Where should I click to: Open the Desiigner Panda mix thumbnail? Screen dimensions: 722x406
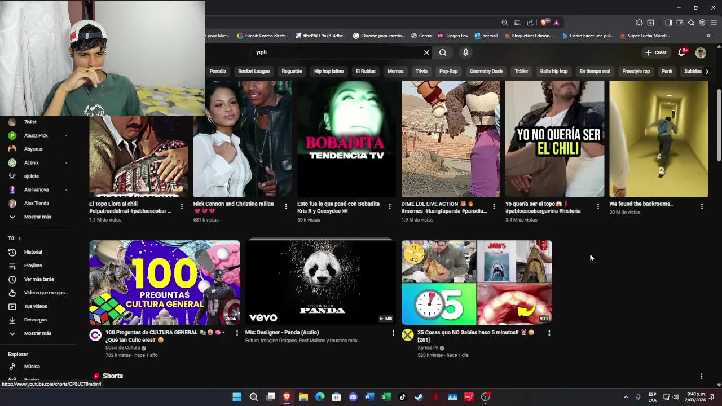tap(320, 283)
